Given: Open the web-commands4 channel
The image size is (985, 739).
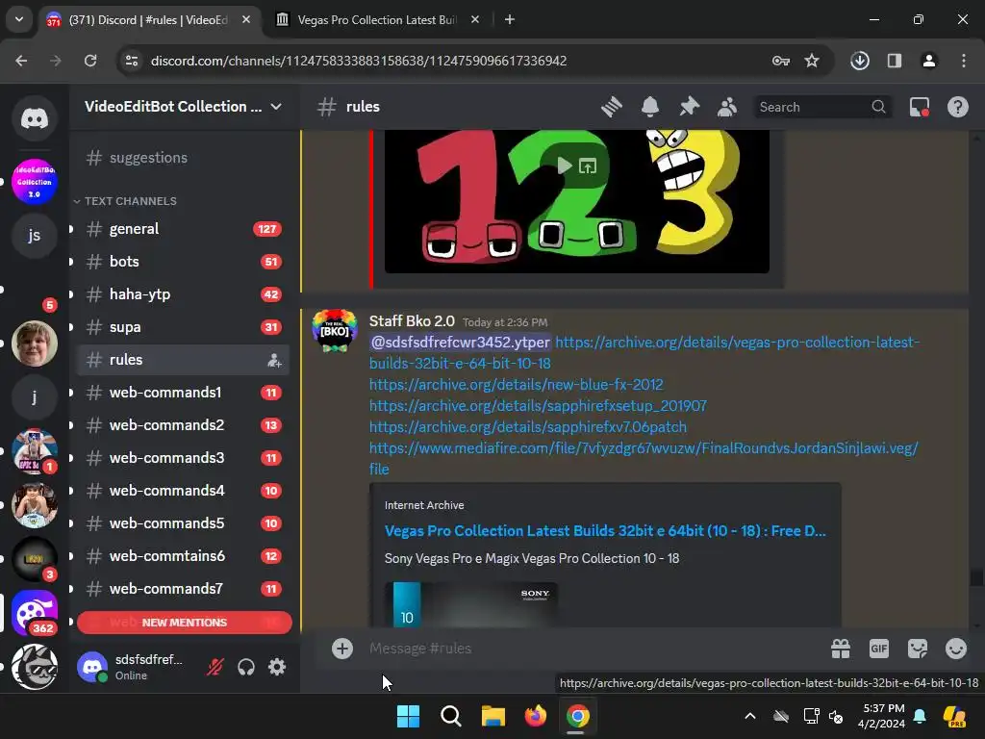Looking at the screenshot, I should [x=182, y=490].
